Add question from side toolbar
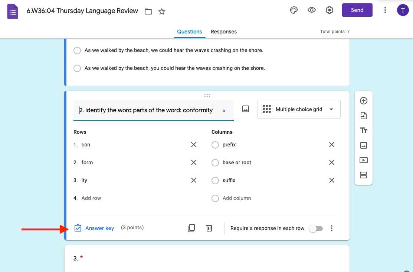This screenshot has width=413, height=272. pos(364,101)
